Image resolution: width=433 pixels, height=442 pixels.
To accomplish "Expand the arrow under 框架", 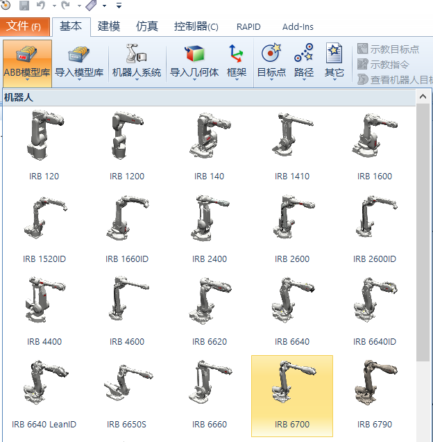I will click(237, 80).
